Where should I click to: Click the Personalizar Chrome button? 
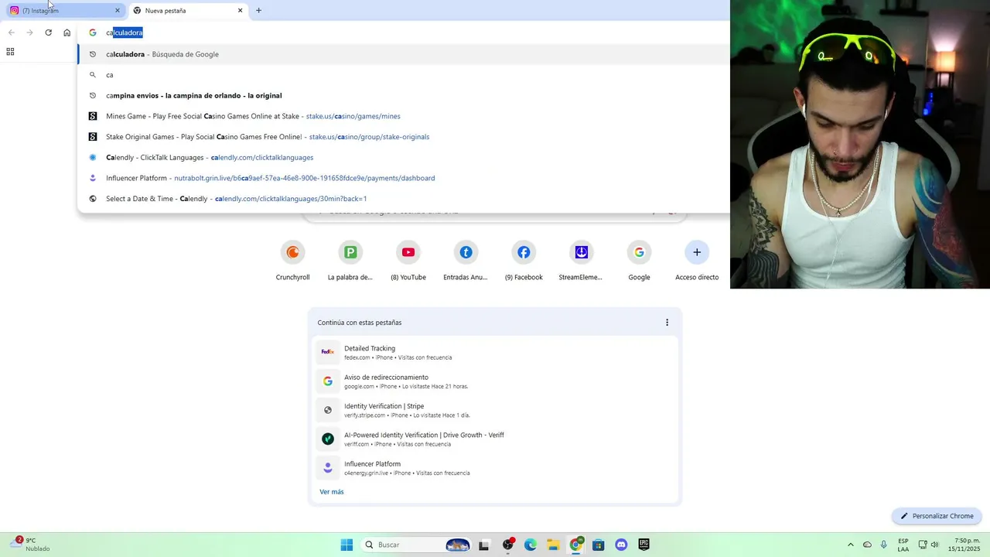pos(937,516)
